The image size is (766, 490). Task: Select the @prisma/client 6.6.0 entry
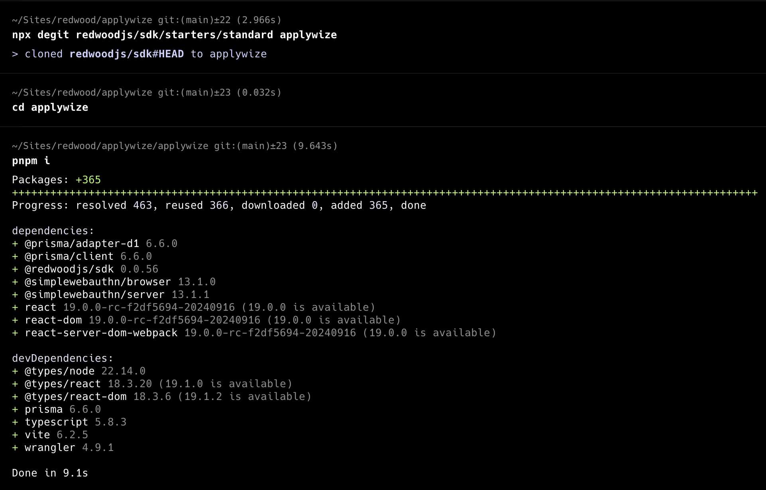pos(88,256)
